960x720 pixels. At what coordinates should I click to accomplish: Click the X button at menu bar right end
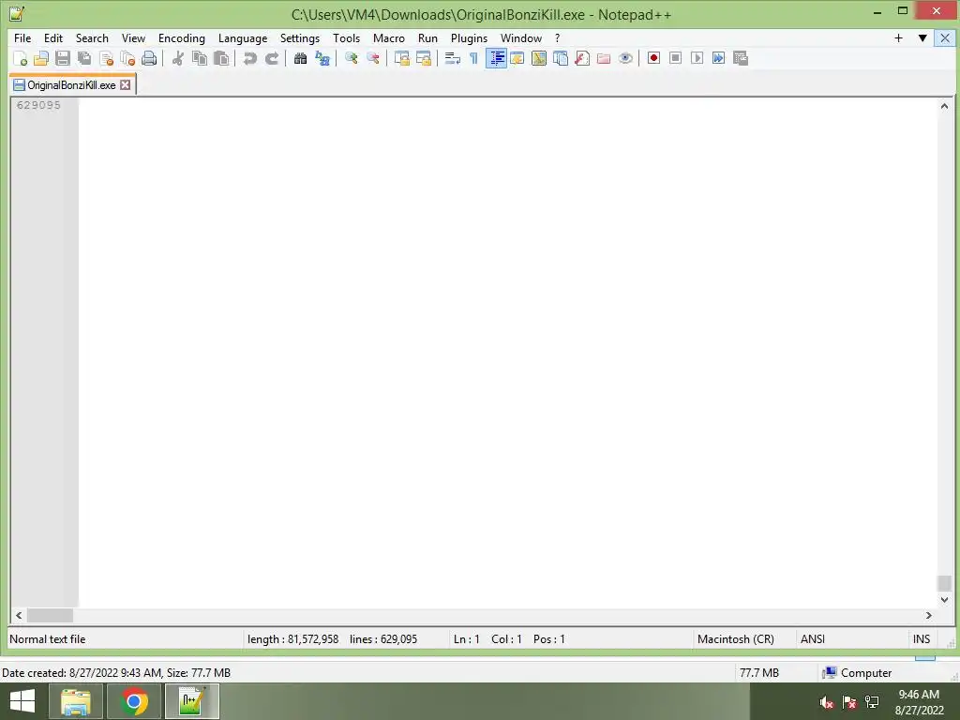(945, 37)
